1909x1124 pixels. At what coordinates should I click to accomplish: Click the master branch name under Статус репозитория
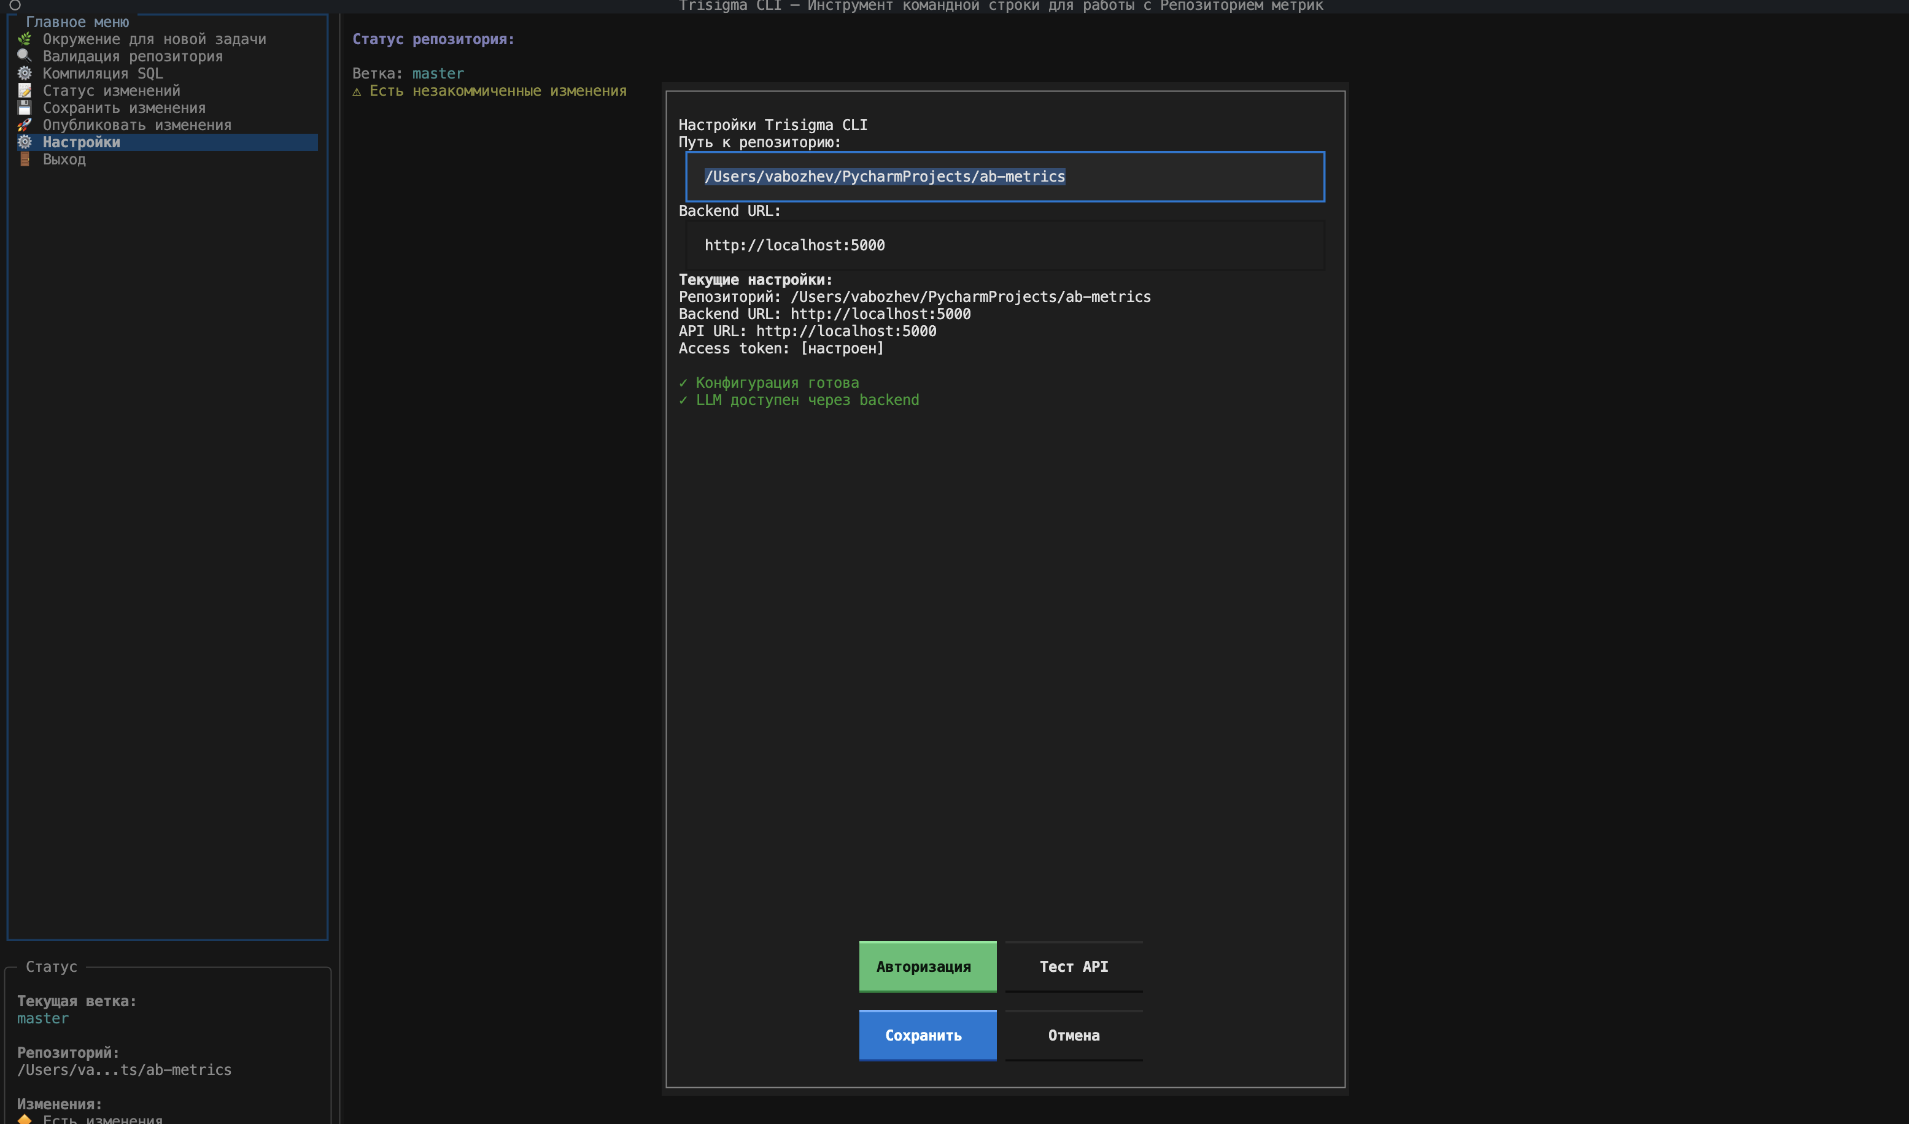(x=438, y=74)
